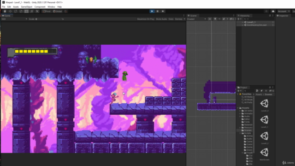Image resolution: width=295 pixels, height=166 pixels.
Task: Click favorite star icon in Project toolbar
Action: click(266, 91)
